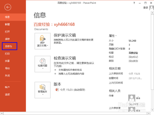Image resolution: width=154 pixels, height=115 pixels.
Task: Expand the 属性 properties dropdown
Action: coord(113,36)
